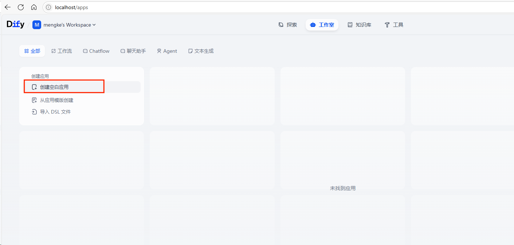Reload the page with the refresh icon
Screen dimensions: 514x245
[21, 7]
